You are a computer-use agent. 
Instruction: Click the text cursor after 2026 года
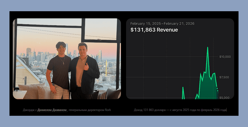point(226,110)
